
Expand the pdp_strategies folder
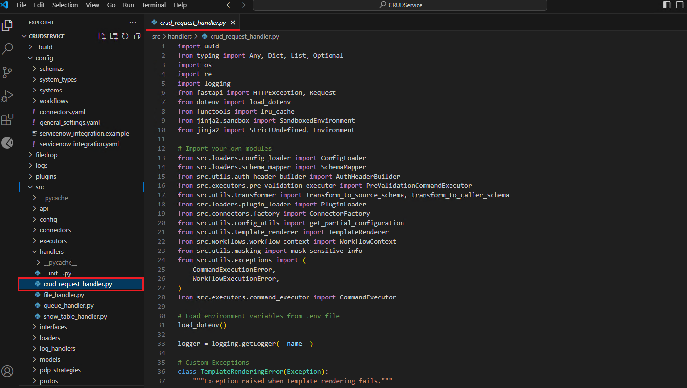tap(81, 370)
